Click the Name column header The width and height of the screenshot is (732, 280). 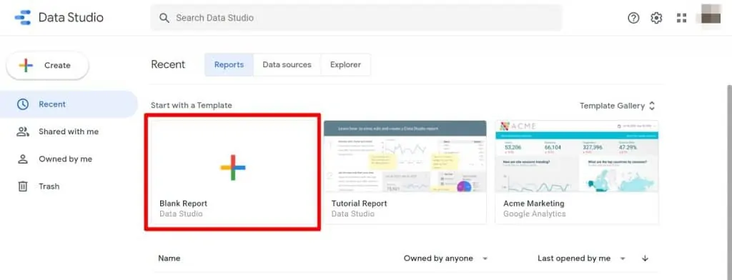pos(169,259)
